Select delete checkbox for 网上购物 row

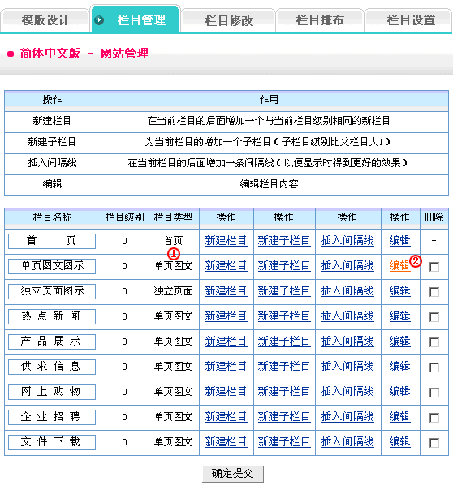(434, 393)
